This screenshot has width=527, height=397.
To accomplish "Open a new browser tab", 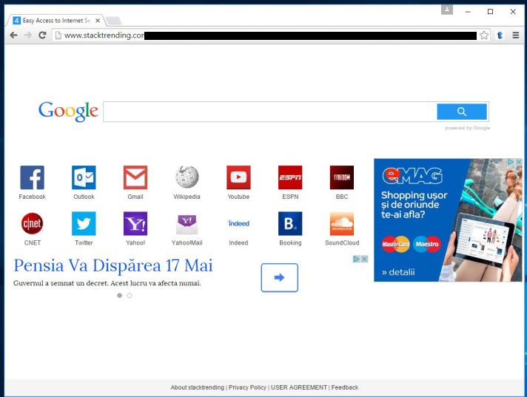I will pyautogui.click(x=113, y=21).
